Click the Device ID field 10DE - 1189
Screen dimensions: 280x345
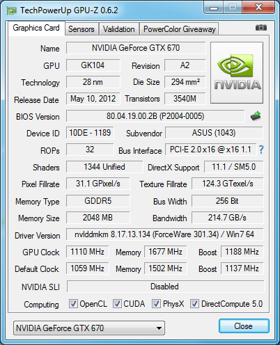90,133
